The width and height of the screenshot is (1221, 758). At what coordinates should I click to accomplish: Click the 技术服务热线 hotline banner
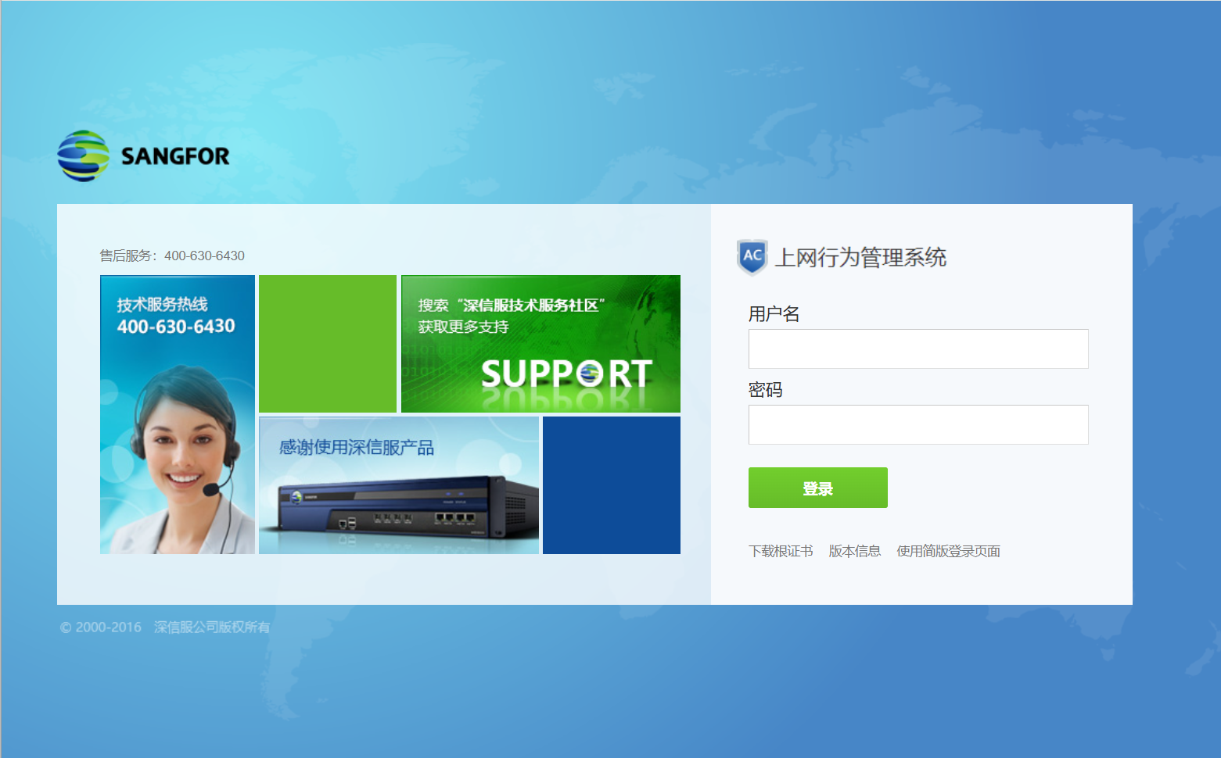coord(178,414)
